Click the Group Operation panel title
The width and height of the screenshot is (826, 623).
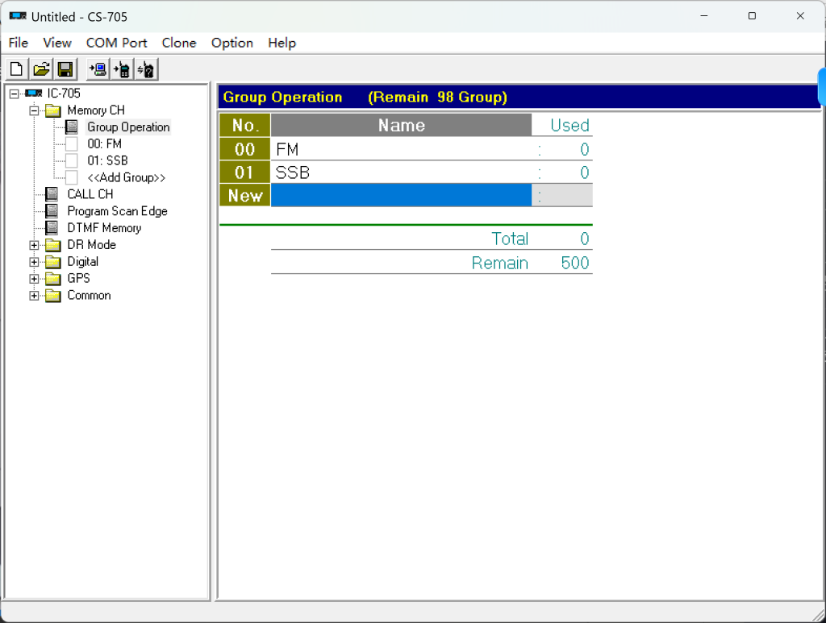283,98
